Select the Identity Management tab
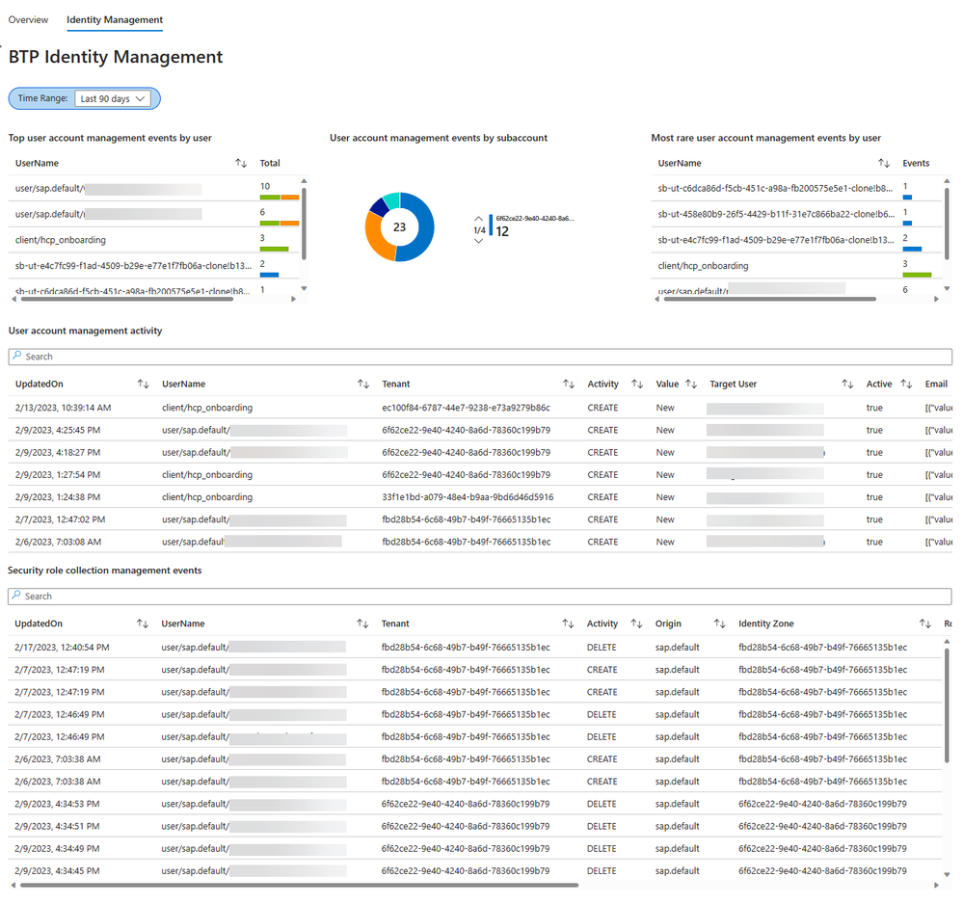The width and height of the screenshot is (963, 904). pyautogui.click(x=115, y=19)
